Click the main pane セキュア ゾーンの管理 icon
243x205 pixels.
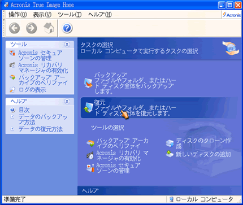[x=90, y=168]
